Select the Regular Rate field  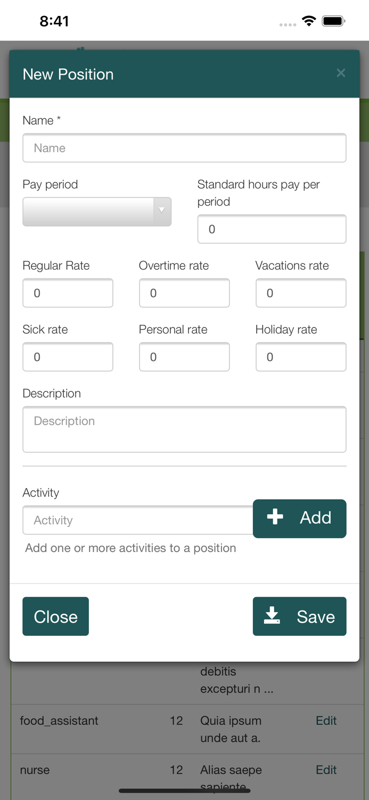pos(68,293)
